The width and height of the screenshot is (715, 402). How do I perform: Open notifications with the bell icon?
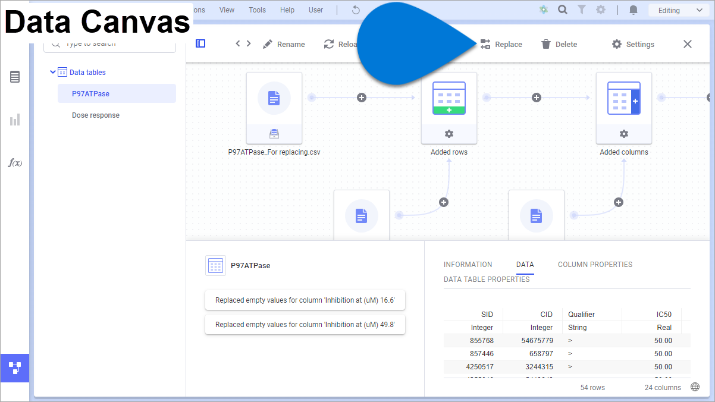click(x=634, y=10)
